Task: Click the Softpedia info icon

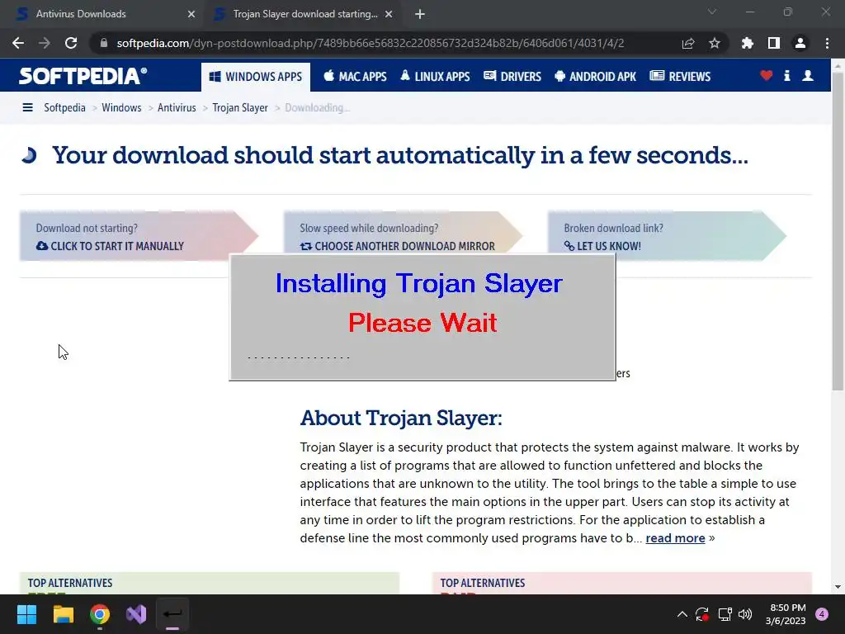Action: click(786, 75)
